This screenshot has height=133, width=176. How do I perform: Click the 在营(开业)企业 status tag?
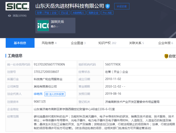pyautogui.click(x=47, y=13)
